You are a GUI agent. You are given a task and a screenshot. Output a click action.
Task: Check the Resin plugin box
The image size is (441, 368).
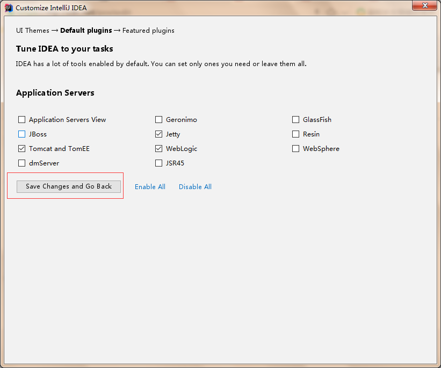click(x=295, y=134)
